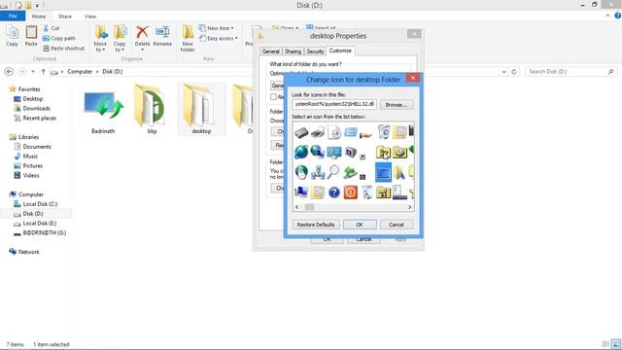Switch to the View ribbon tab
The image size is (622, 350).
coord(90,17)
